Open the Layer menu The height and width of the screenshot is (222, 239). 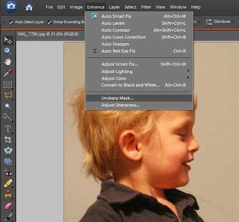pos(115,7)
